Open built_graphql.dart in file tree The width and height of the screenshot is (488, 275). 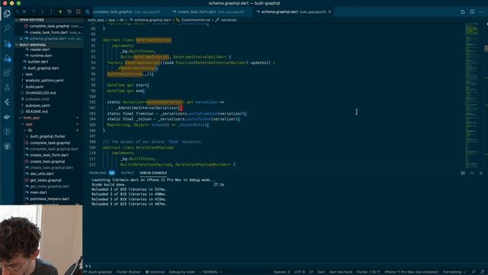point(43,68)
